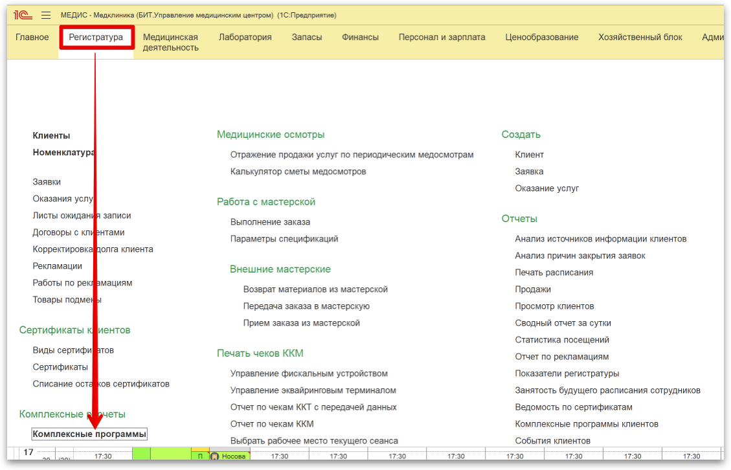Open Отчет по рекламациям
The image size is (731, 470).
(x=562, y=357)
